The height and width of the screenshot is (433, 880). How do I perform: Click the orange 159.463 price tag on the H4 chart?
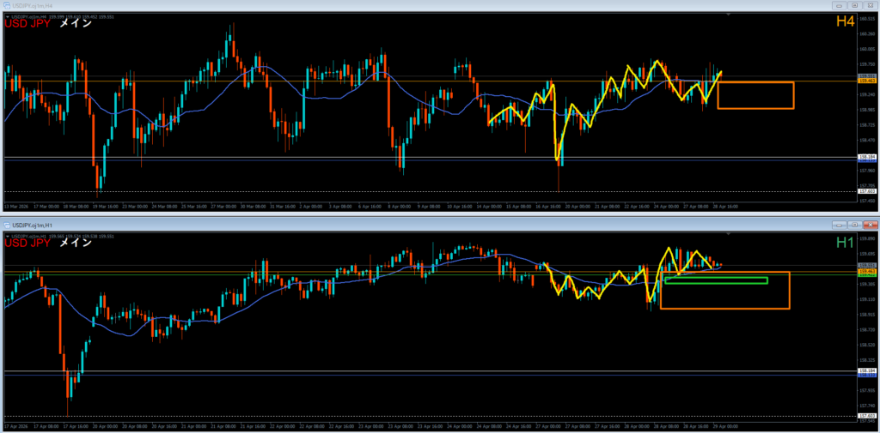click(x=866, y=81)
